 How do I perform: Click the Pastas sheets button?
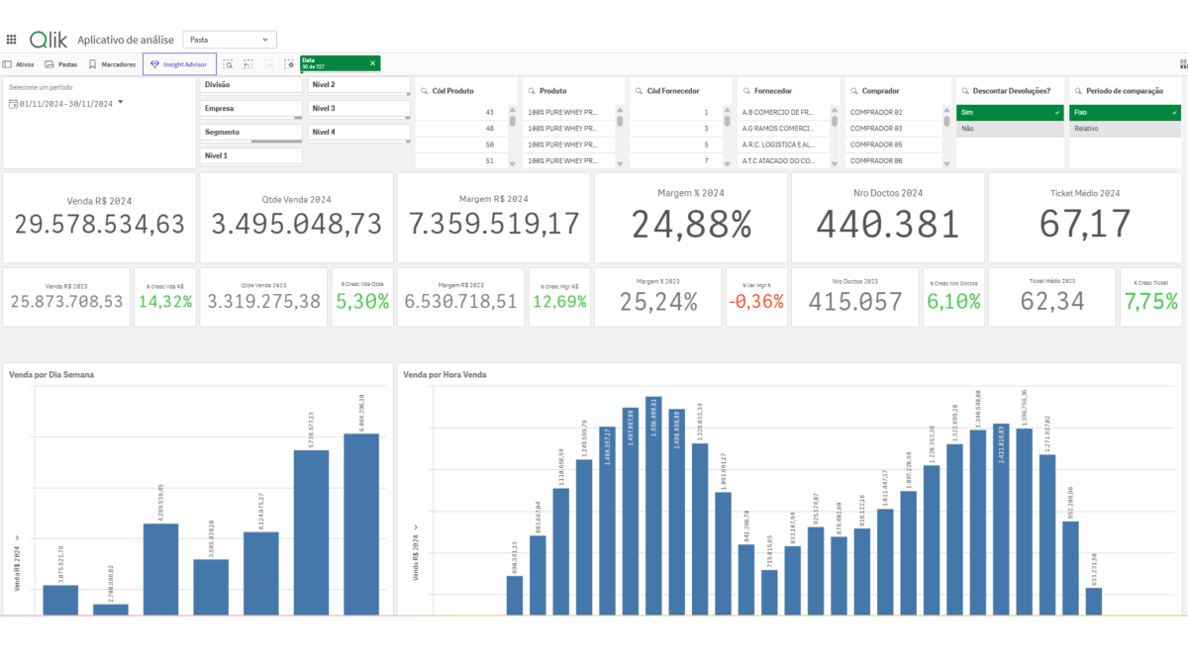point(60,64)
